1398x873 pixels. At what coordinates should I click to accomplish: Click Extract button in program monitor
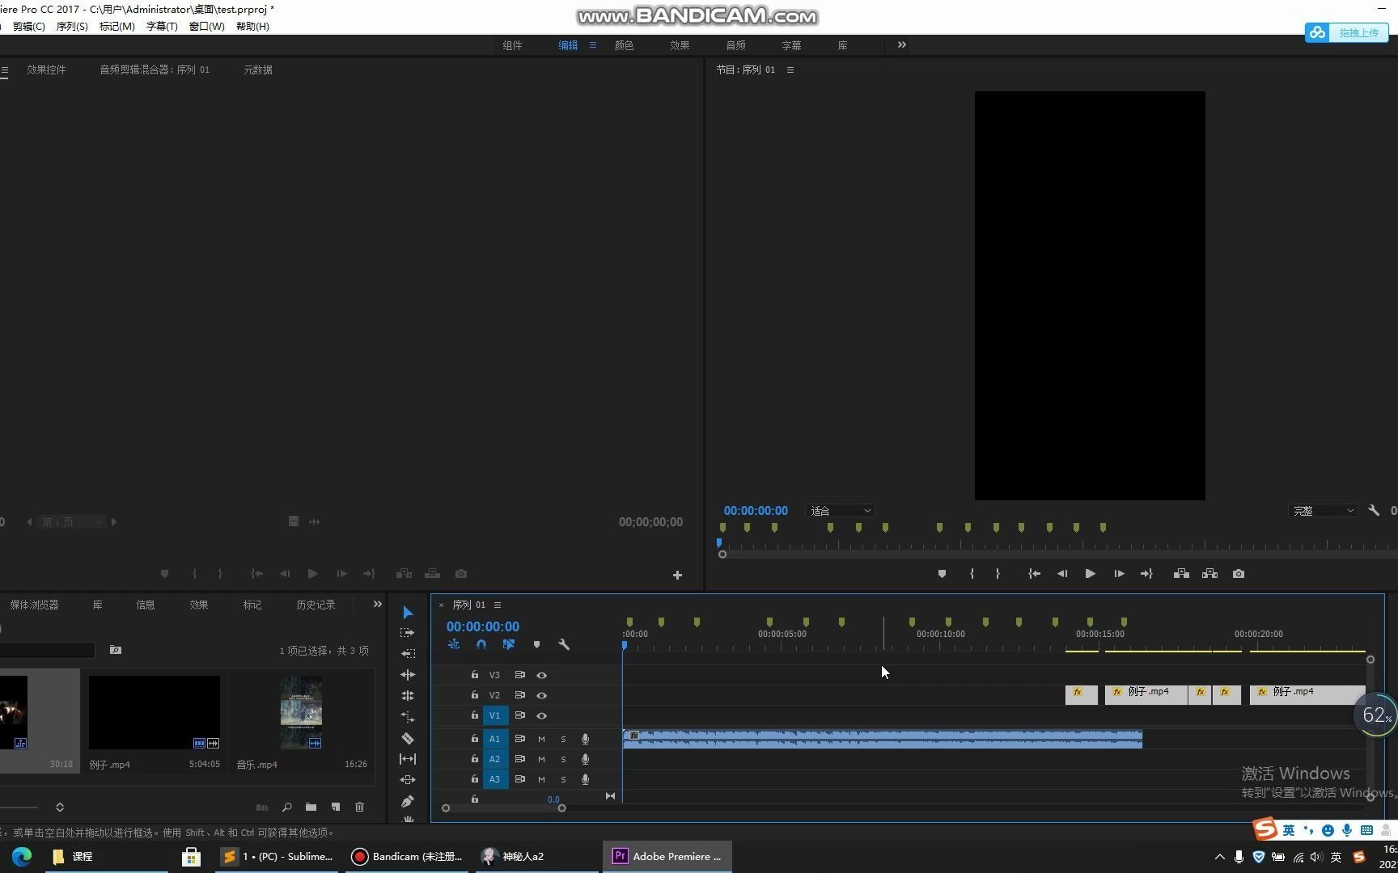pos(1209,574)
